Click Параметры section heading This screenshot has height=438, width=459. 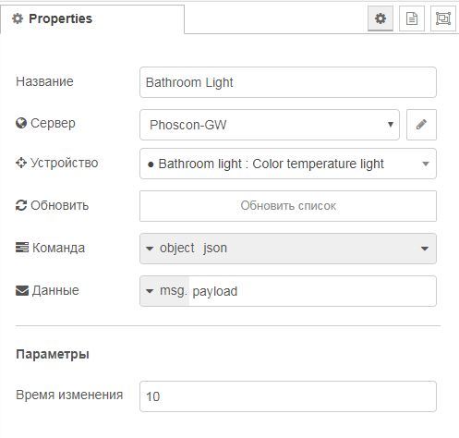(x=53, y=355)
